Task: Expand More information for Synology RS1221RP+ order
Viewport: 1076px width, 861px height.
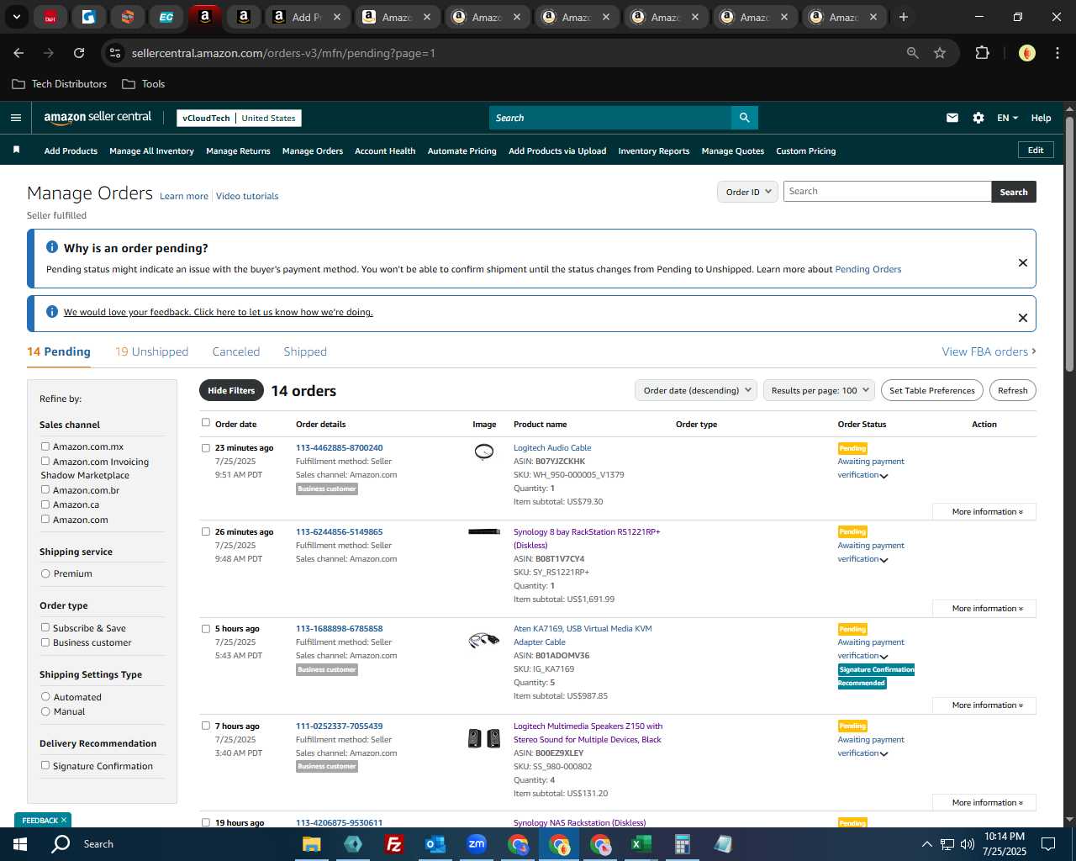Action: (984, 608)
